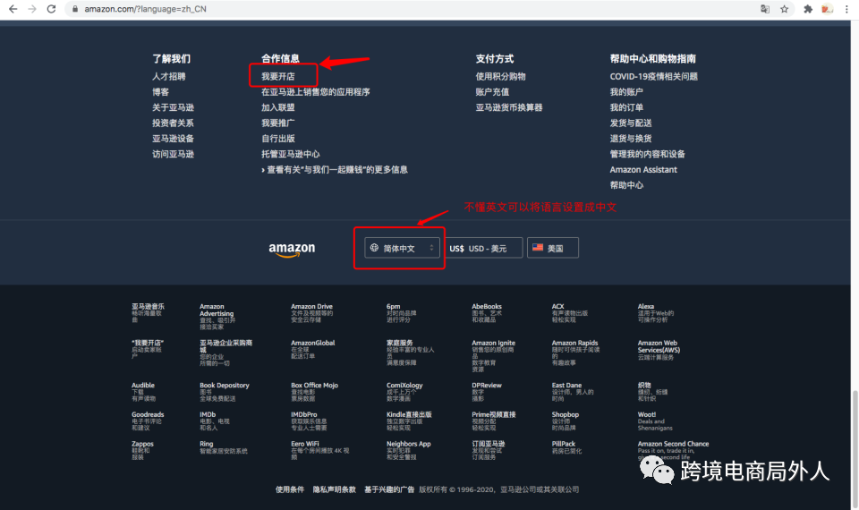Open 隐私声明条款 privacy link
859x510 pixels.
[x=334, y=489]
